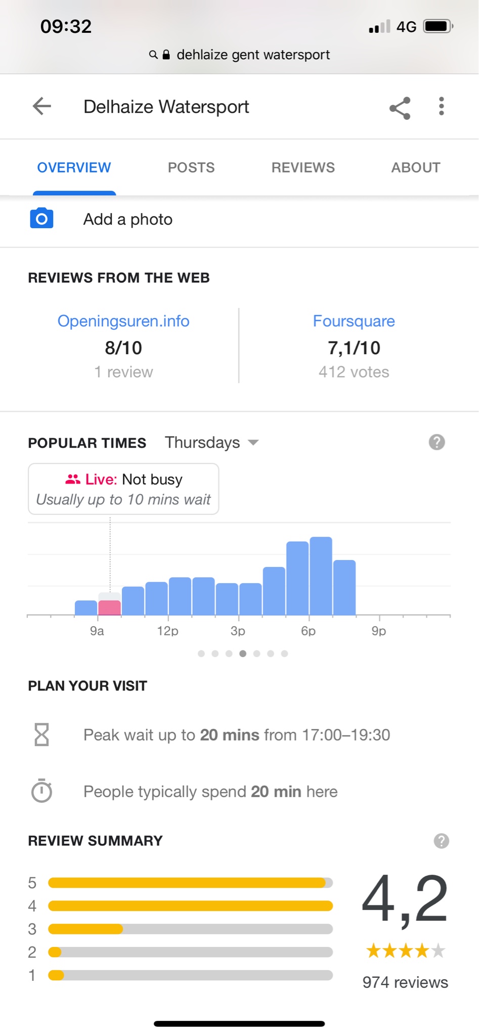Expand the Thursdays day dropdown
479x1036 pixels.
tap(212, 442)
